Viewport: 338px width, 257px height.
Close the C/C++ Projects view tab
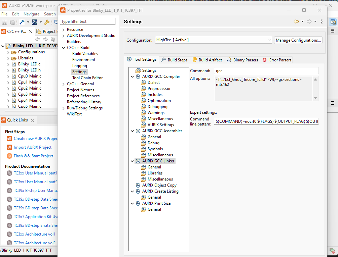coord(31,32)
